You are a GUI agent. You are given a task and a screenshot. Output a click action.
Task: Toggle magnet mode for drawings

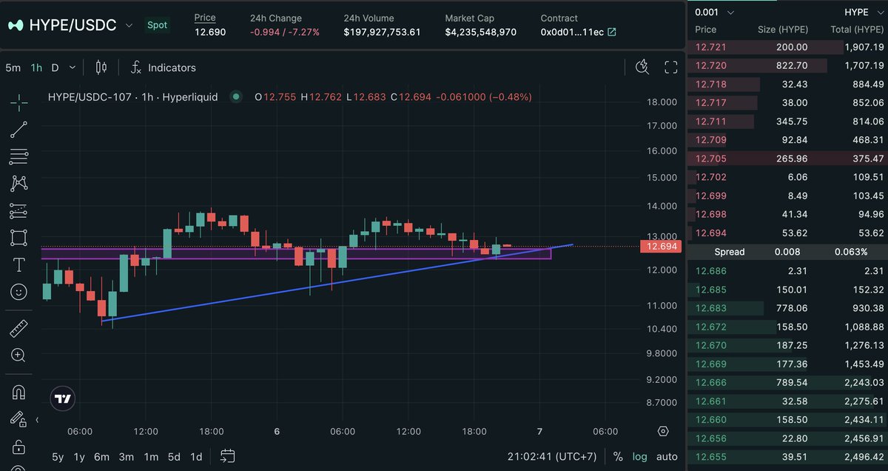19,392
